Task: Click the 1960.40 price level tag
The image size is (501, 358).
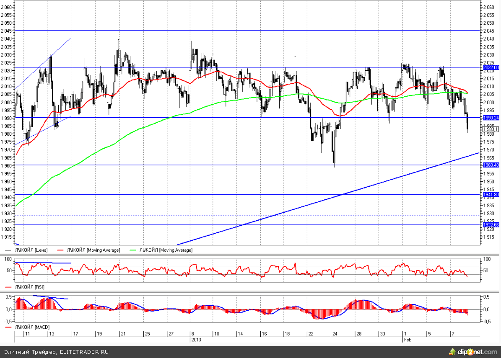Action: point(491,165)
